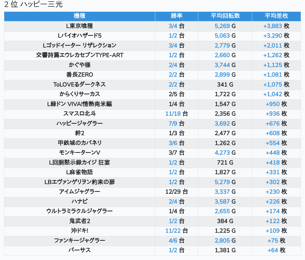Viewport: 305px width, 260px height.
Task: Click L麻雀物語 machine name
Action: pyautogui.click(x=79, y=172)
